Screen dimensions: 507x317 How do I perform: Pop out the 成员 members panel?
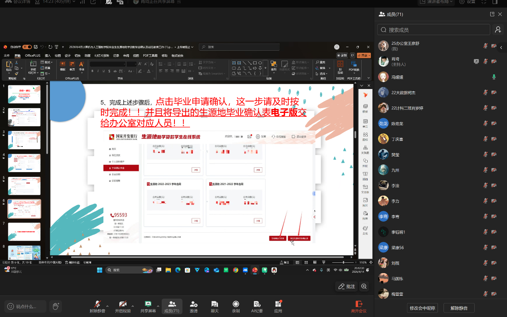(x=492, y=14)
